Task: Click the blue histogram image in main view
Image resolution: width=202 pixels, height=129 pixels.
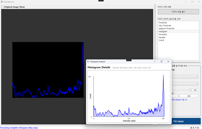Action: pyautogui.click(x=48, y=70)
